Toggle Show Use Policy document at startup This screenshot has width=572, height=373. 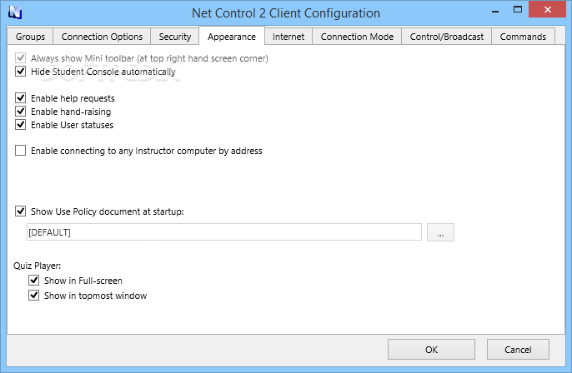pos(20,211)
